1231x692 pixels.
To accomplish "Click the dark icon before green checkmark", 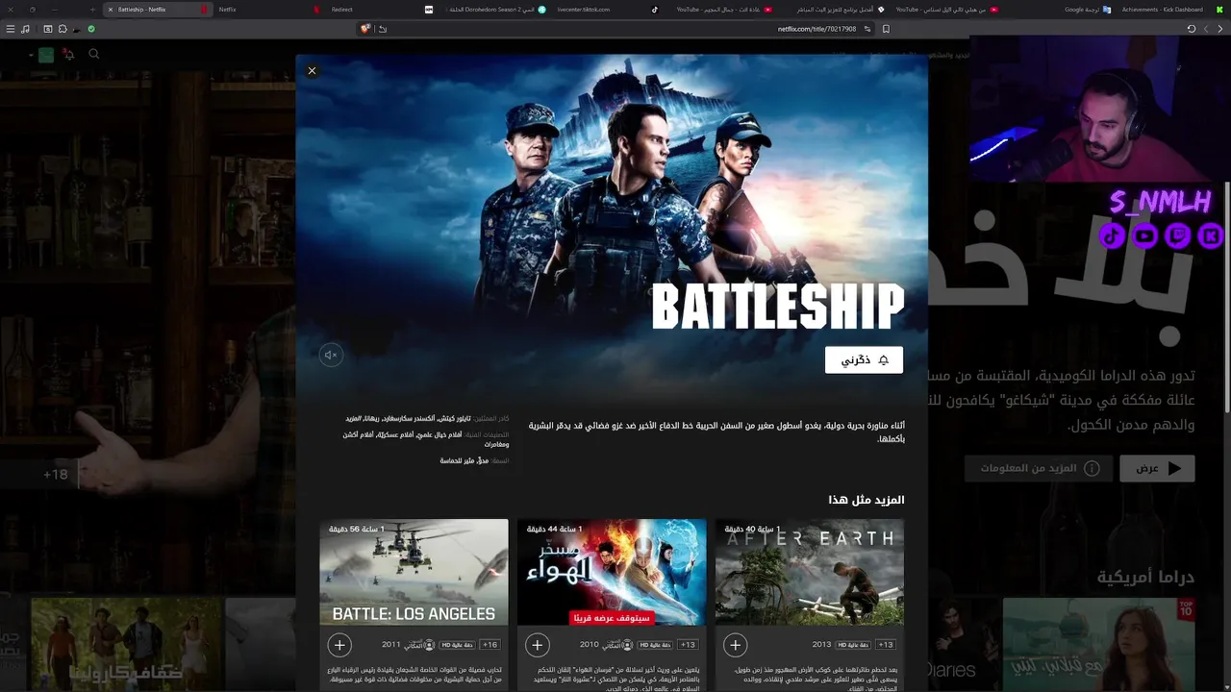I will coord(78,29).
